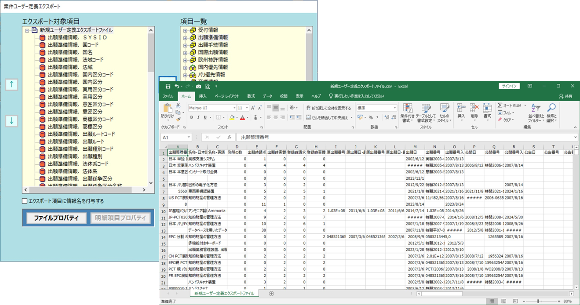
Task: Save the workbook via Quick Access save icon
Action: point(168,87)
